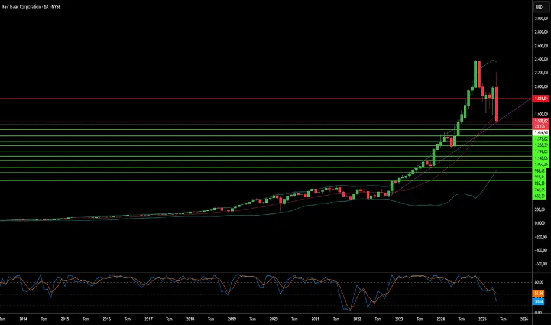Click the 986,45 level label
This screenshot has width=551, height=325.
pos(540,171)
